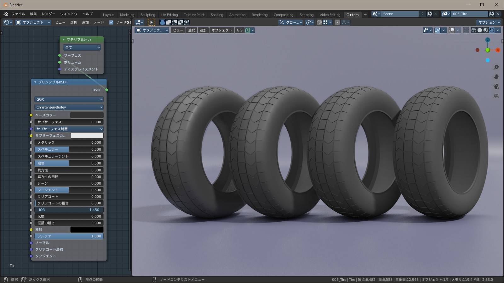Collapse the Principled BSDF node
This screenshot has width=504, height=283.
coord(35,82)
